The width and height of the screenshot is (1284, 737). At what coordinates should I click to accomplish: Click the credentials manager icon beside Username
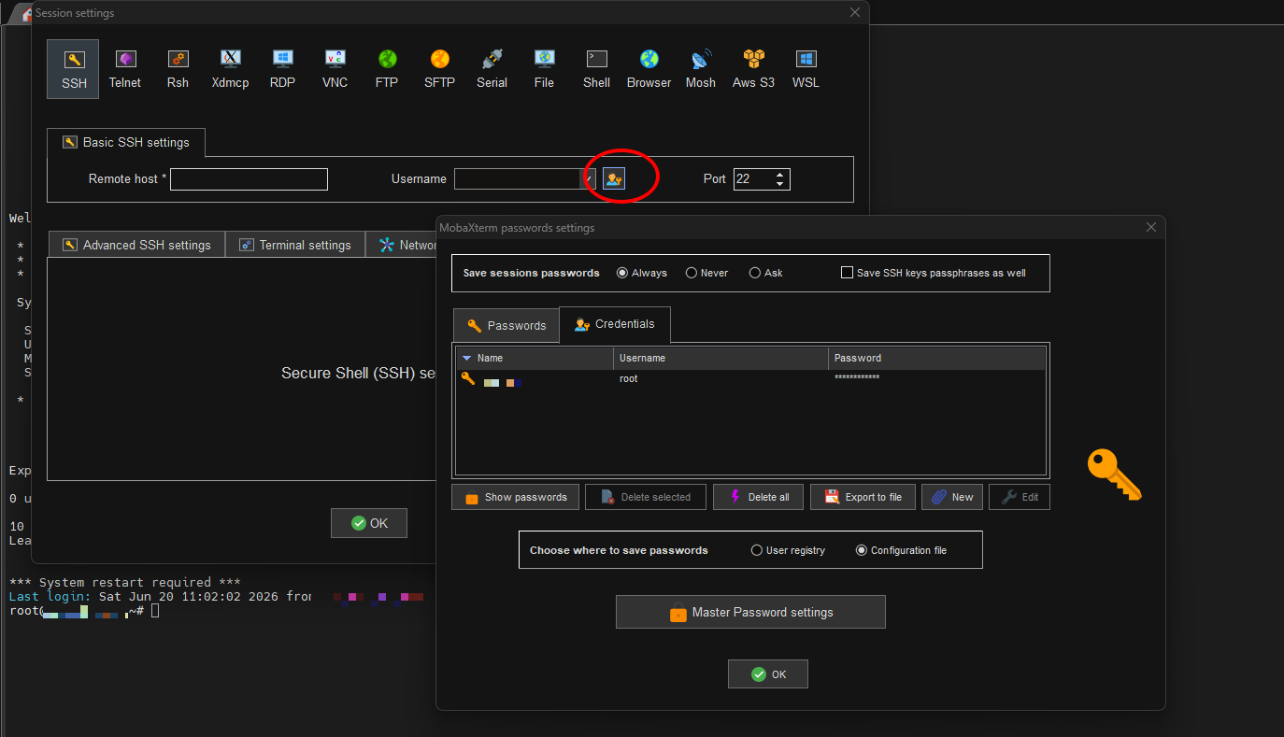coord(614,178)
